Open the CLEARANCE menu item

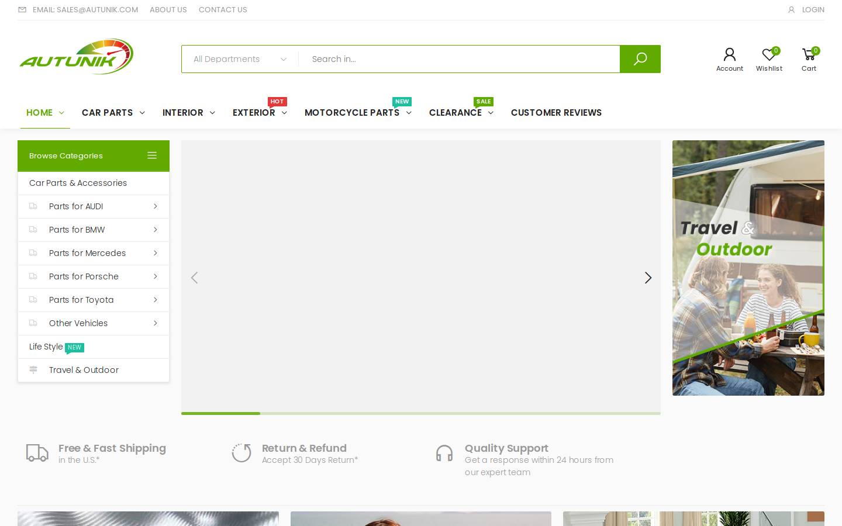click(x=455, y=113)
